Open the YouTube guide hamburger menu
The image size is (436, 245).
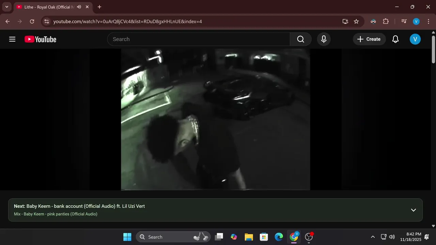[x=12, y=39]
